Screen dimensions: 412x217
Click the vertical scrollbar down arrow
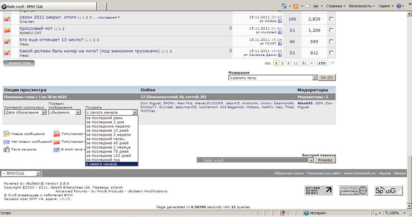coord(410,206)
